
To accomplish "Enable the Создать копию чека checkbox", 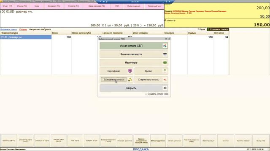I will [146, 94].
